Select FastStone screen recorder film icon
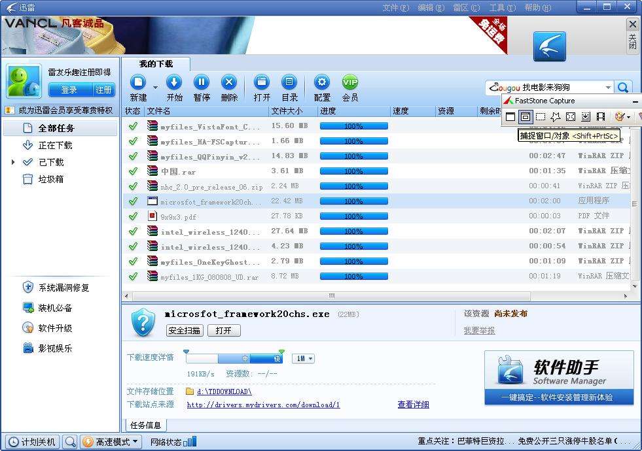The width and height of the screenshot is (642, 451). [x=601, y=117]
